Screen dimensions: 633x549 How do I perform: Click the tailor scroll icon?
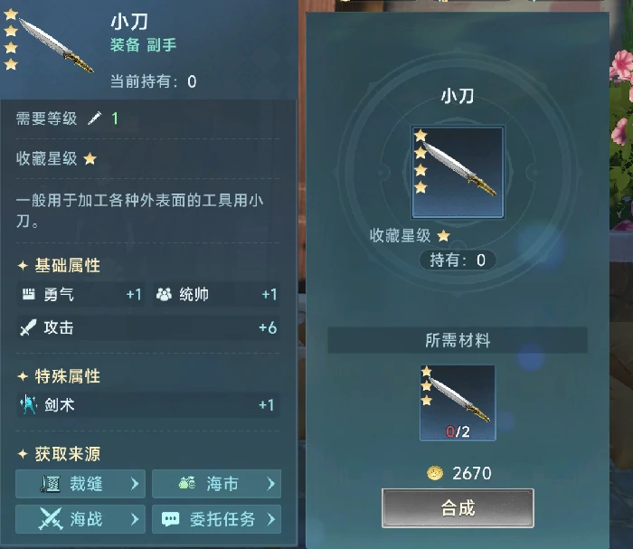(x=51, y=484)
